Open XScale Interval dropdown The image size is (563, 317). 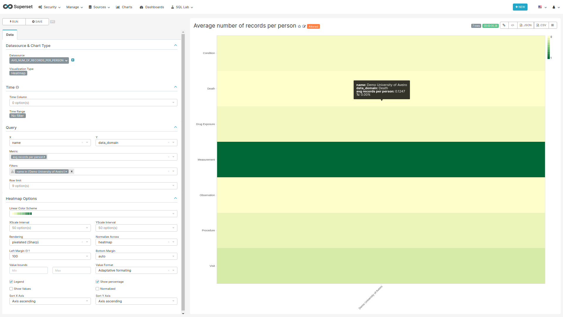(50, 228)
